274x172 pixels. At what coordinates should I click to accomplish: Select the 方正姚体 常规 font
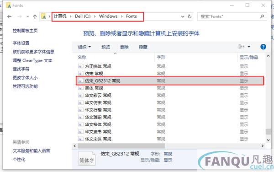click(98, 66)
